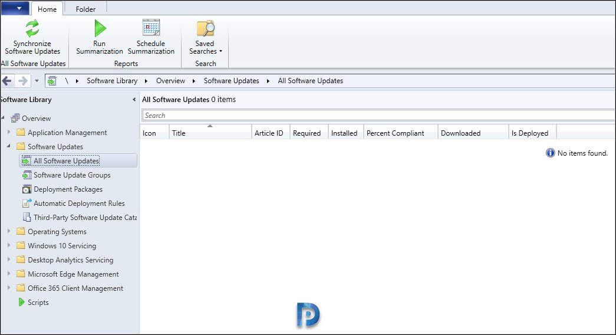Open the blue application menu button
Screen dimensions: 616x335
tap(15, 8)
